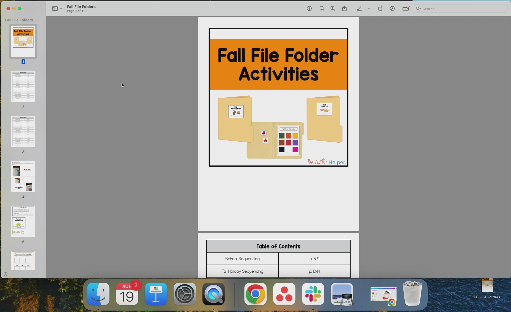Image resolution: width=511 pixels, height=312 pixels.
Task: Open Slack from the Dock
Action: click(313, 294)
